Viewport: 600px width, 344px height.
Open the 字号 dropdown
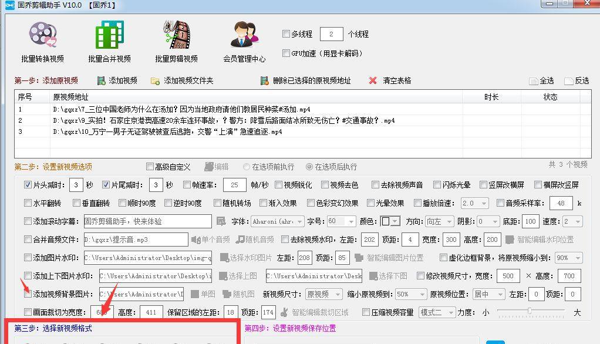[341, 221]
